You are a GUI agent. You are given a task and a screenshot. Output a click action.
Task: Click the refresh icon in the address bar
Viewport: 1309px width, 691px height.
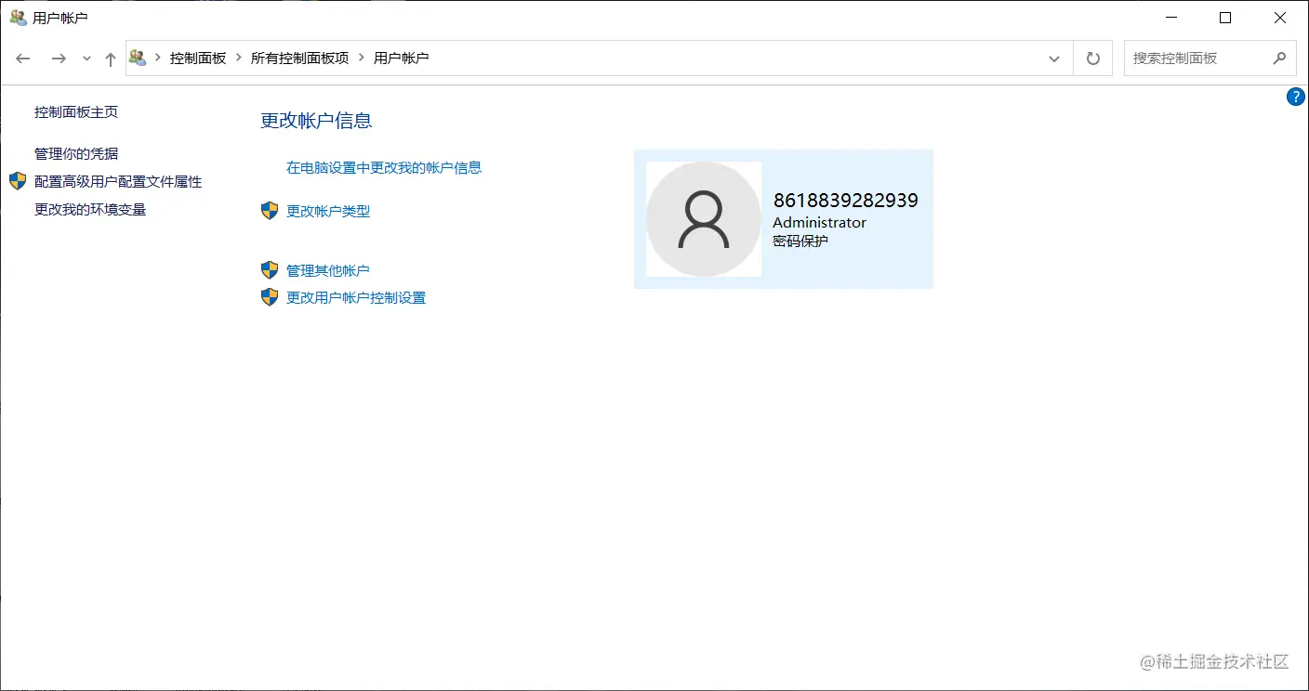(1092, 58)
